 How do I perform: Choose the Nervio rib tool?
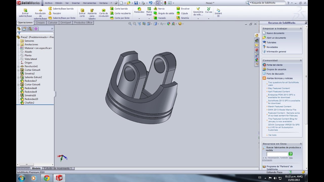159,9
